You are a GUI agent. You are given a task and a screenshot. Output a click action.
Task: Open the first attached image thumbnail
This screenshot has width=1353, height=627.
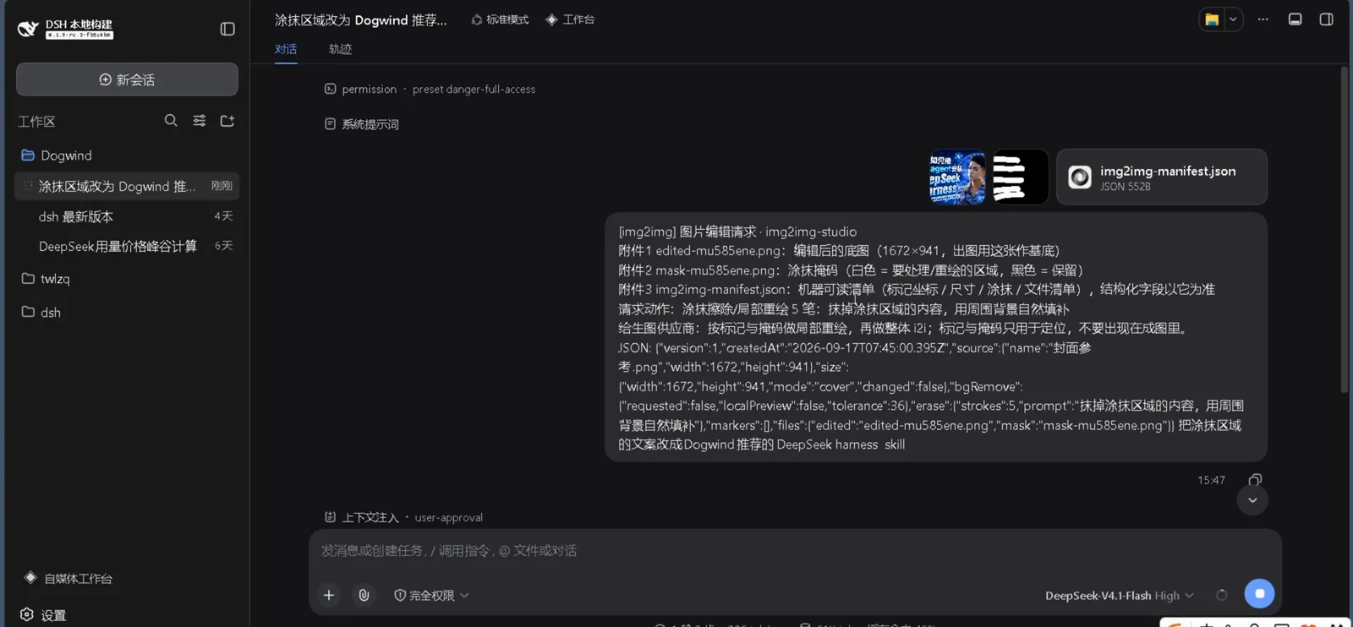click(x=957, y=177)
